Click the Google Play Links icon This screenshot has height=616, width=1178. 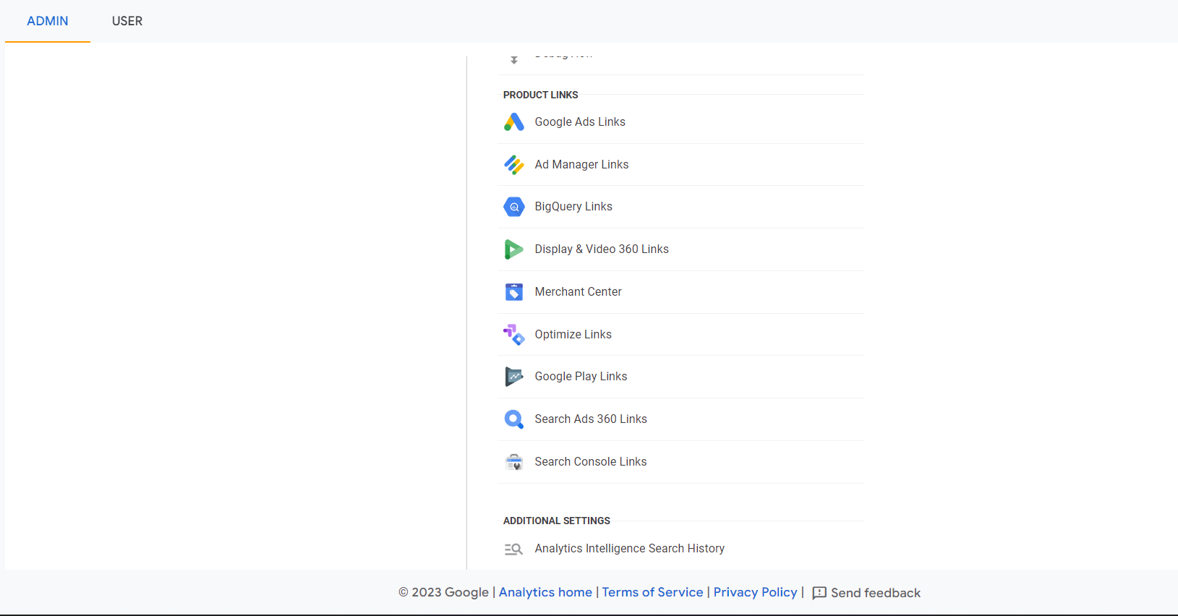(514, 377)
